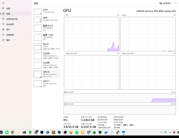Open the green HBuilder taskbar icon
The height and width of the screenshot is (138, 179).
pyautogui.click(x=30, y=132)
